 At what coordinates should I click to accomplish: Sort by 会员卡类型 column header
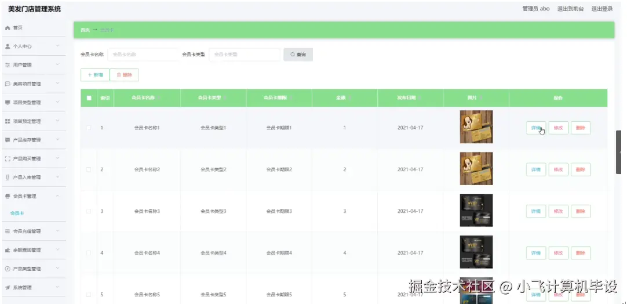[213, 97]
